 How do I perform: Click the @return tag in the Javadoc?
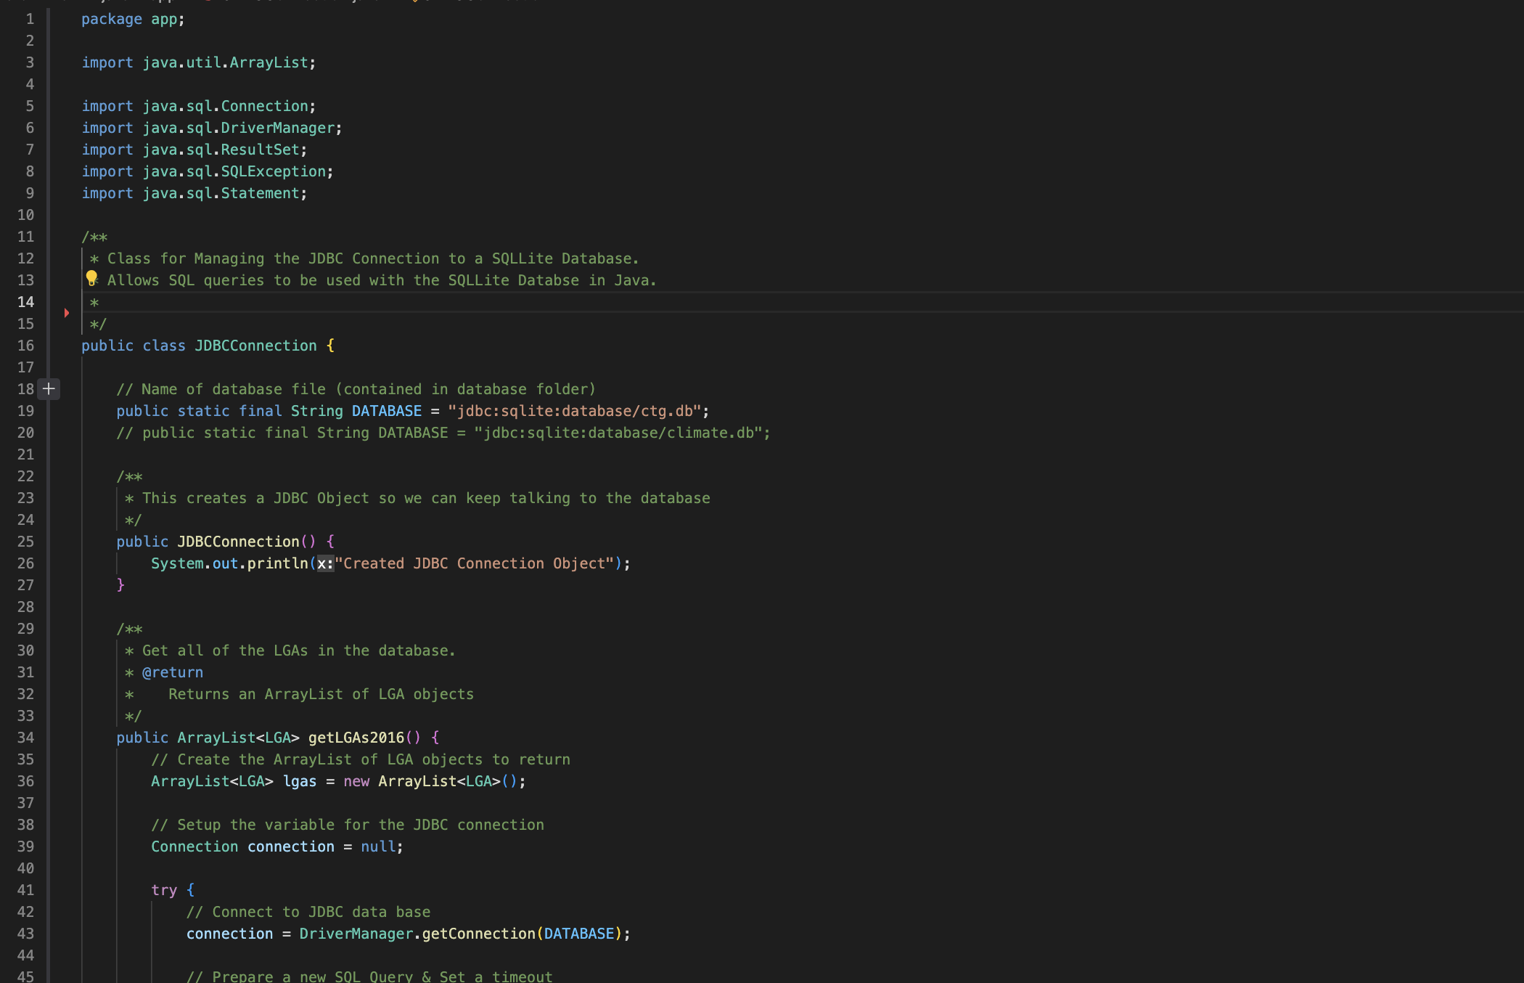click(173, 672)
